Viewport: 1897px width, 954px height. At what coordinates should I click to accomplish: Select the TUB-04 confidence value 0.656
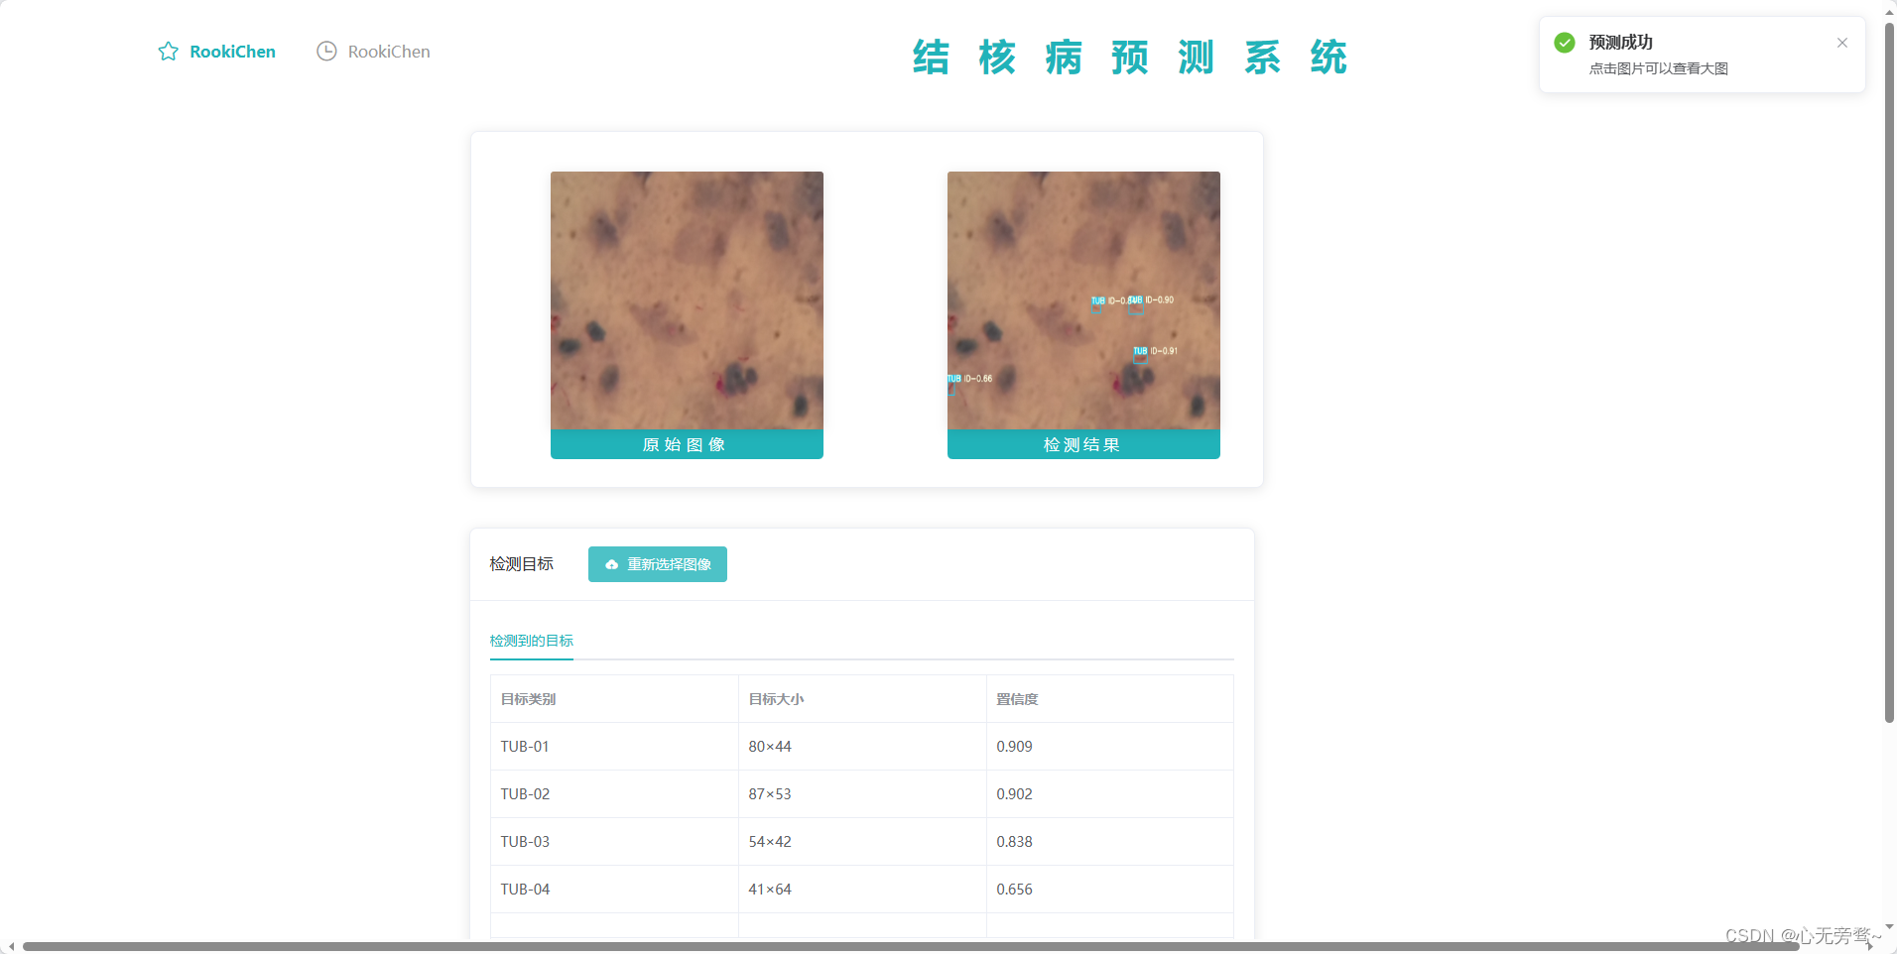(x=1014, y=889)
